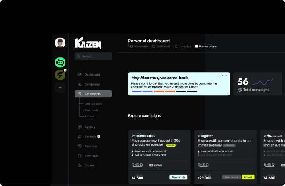Click in-progress badge on logitech card
Screen dimensions: 285x186
pyautogui.click(x=230, y=145)
